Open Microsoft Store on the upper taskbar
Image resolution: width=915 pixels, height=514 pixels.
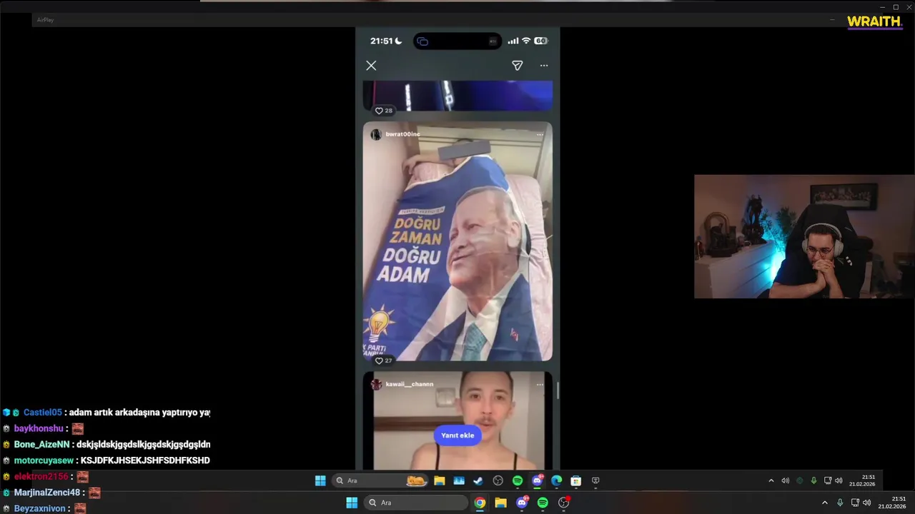click(x=576, y=480)
